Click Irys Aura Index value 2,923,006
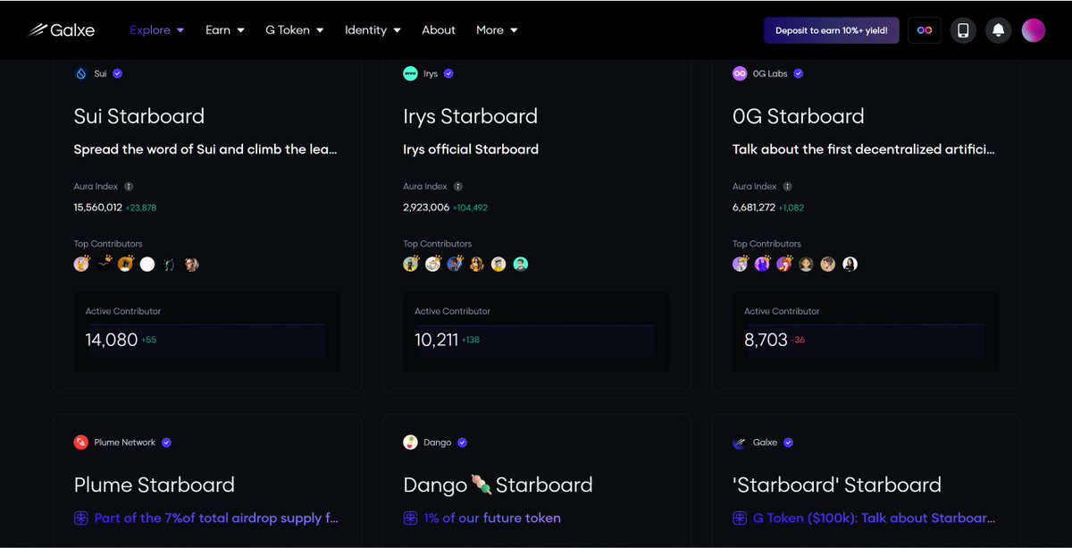1072x548 pixels. point(426,207)
